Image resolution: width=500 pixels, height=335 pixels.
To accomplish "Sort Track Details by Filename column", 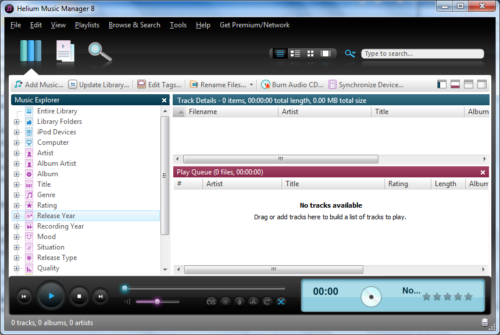I will click(231, 112).
